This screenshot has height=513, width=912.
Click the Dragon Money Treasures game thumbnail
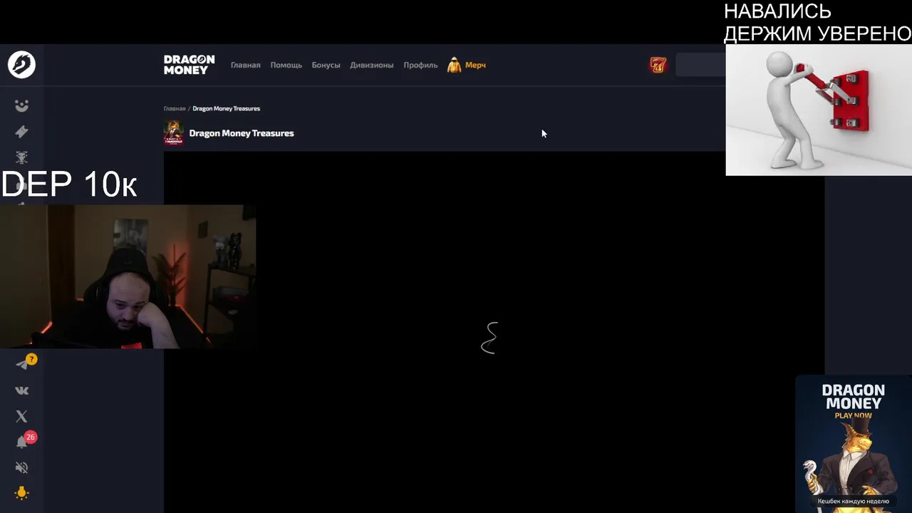pyautogui.click(x=173, y=133)
